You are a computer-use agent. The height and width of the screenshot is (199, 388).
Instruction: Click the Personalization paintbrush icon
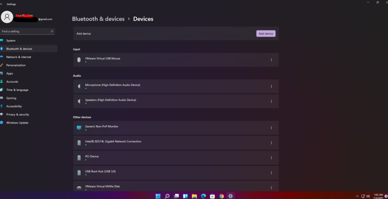tap(2, 65)
